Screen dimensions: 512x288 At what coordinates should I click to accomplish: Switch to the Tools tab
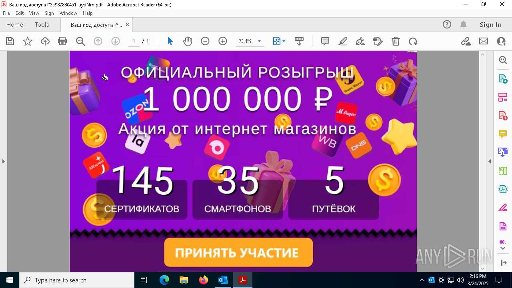pos(42,24)
